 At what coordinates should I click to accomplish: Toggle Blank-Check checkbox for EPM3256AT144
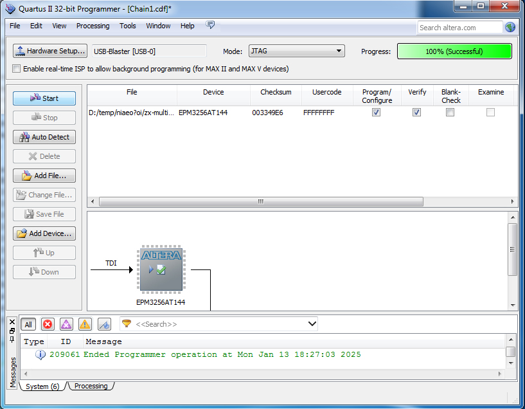[x=450, y=112]
